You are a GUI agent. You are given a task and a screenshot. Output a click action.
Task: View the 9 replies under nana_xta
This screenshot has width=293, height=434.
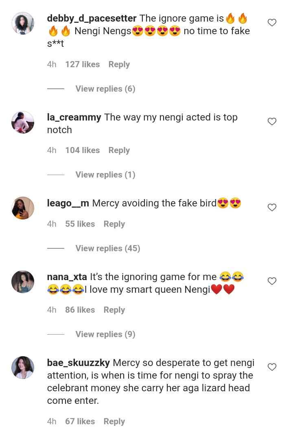coord(105,334)
